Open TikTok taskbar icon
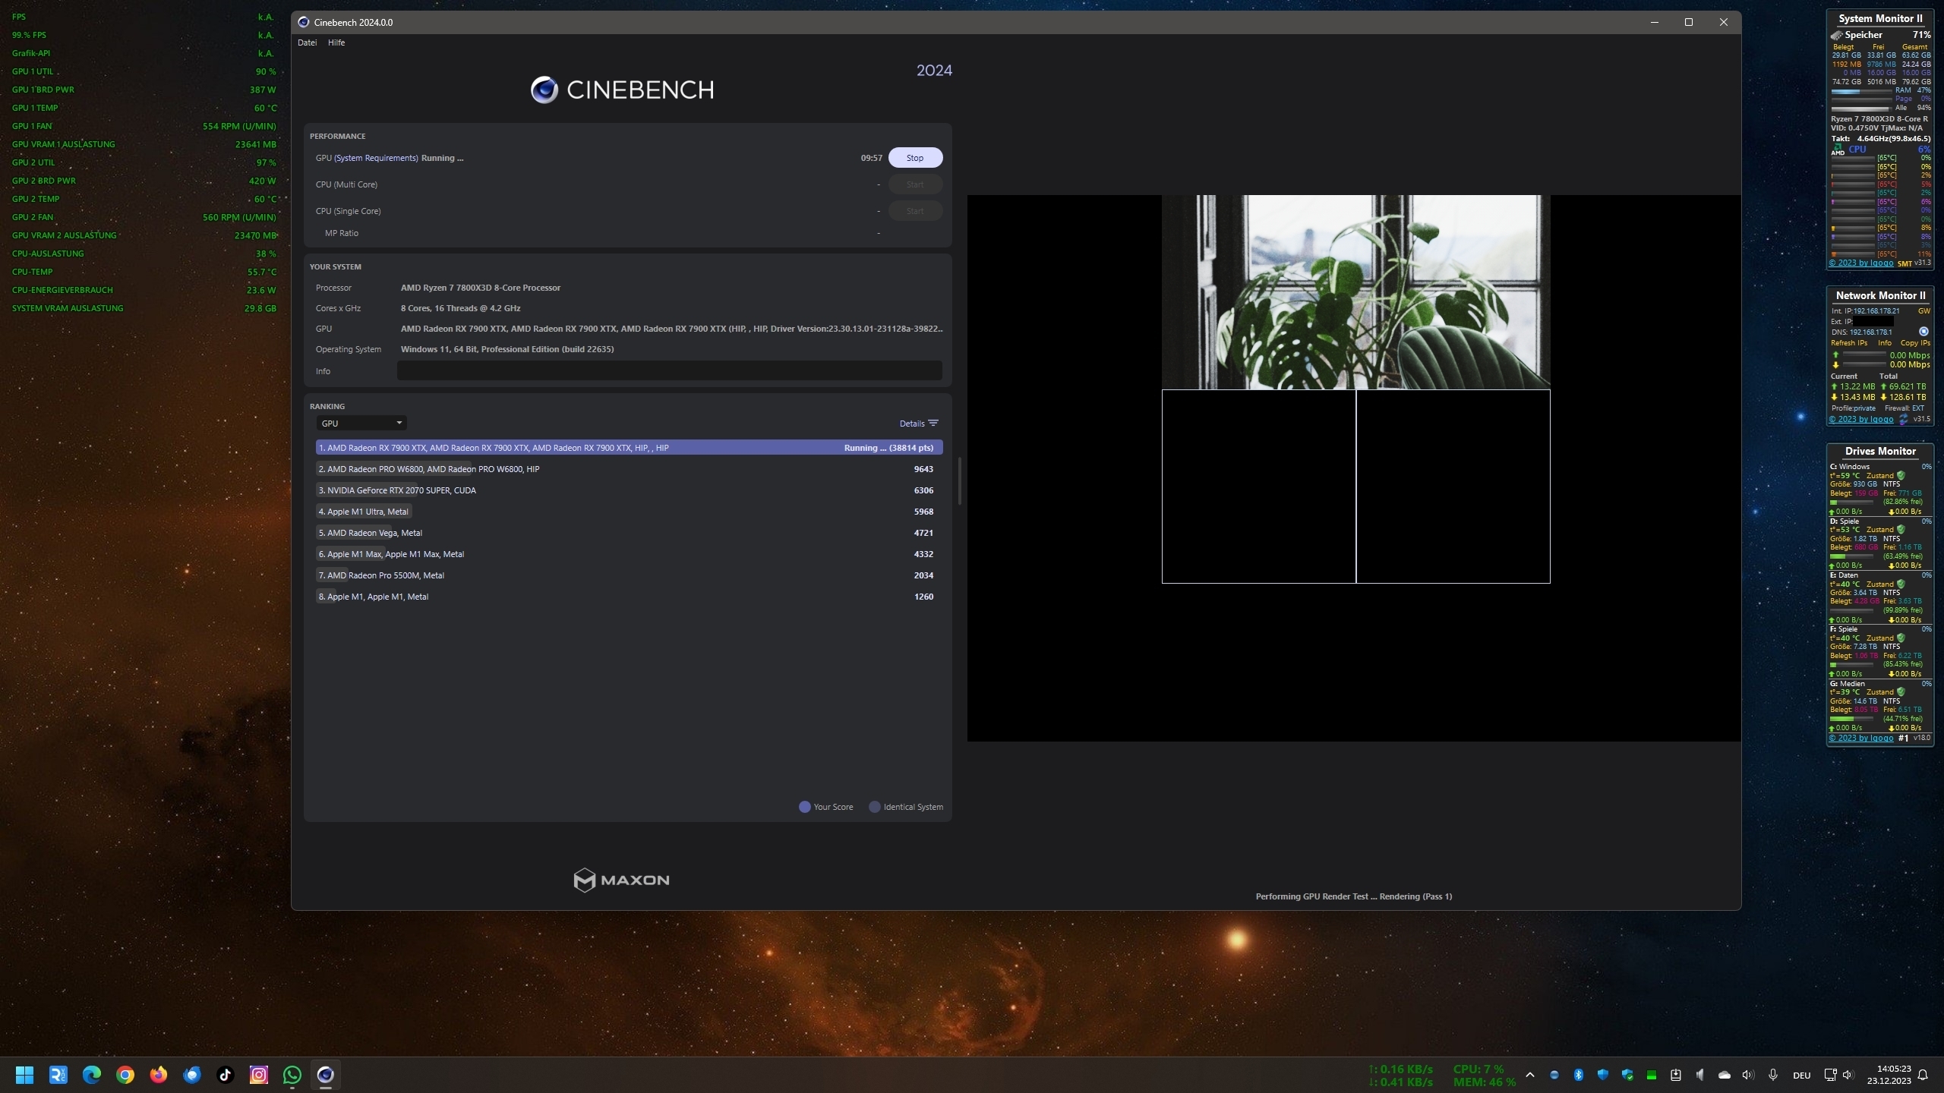 (x=225, y=1075)
